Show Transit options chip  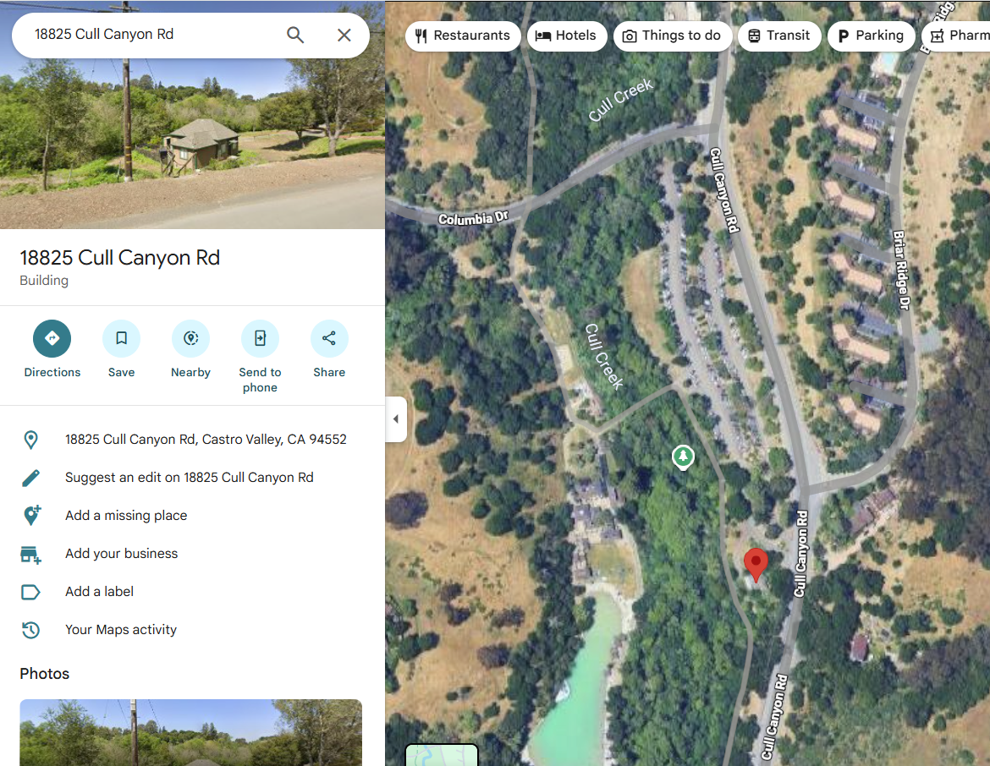click(x=779, y=36)
